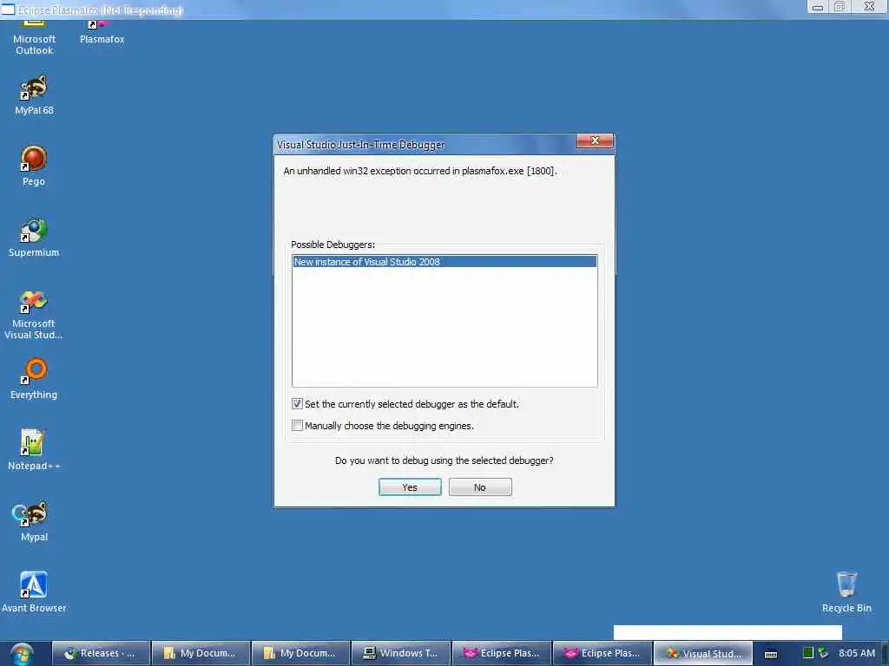Select the Microsoft Visual Studio desktop icon
Viewport: 889px width, 666px height.
pyautogui.click(x=34, y=315)
